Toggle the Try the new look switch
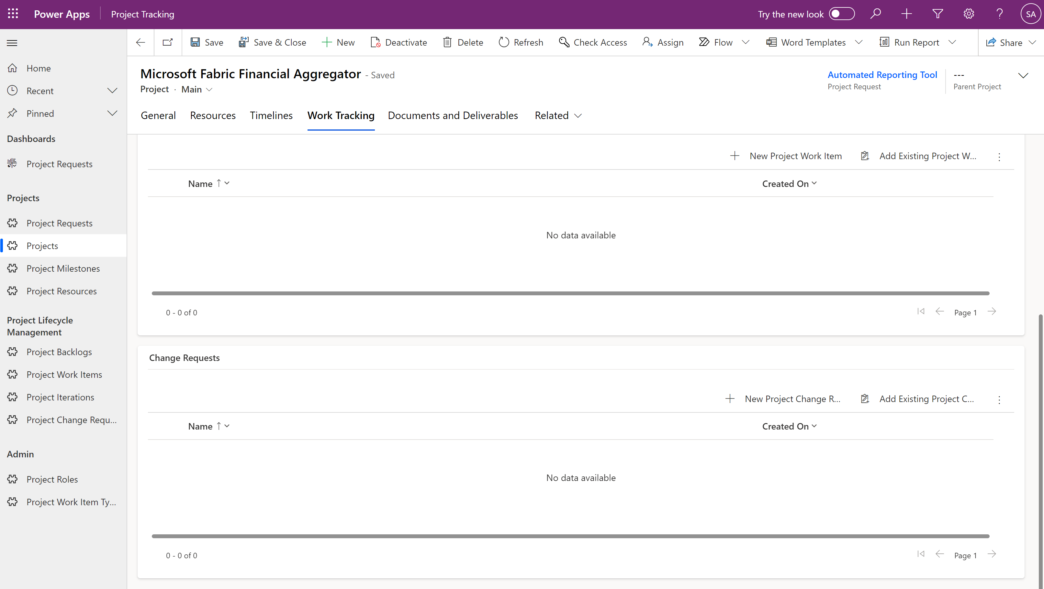Image resolution: width=1044 pixels, height=589 pixels. (842, 14)
